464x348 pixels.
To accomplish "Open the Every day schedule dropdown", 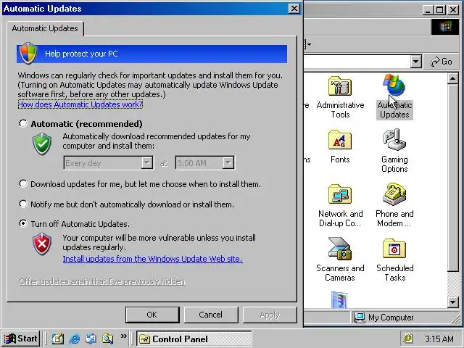I will click(146, 162).
